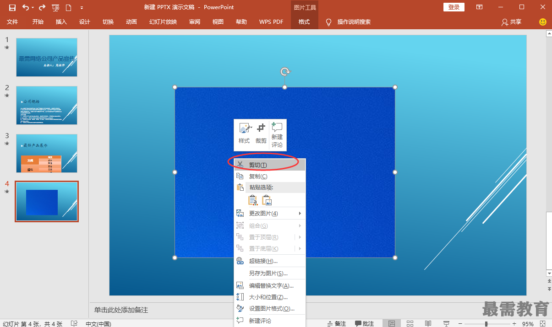The height and width of the screenshot is (327, 552).
Task: Open the 幻灯片放映 ribbon tab
Action: pyautogui.click(x=163, y=22)
